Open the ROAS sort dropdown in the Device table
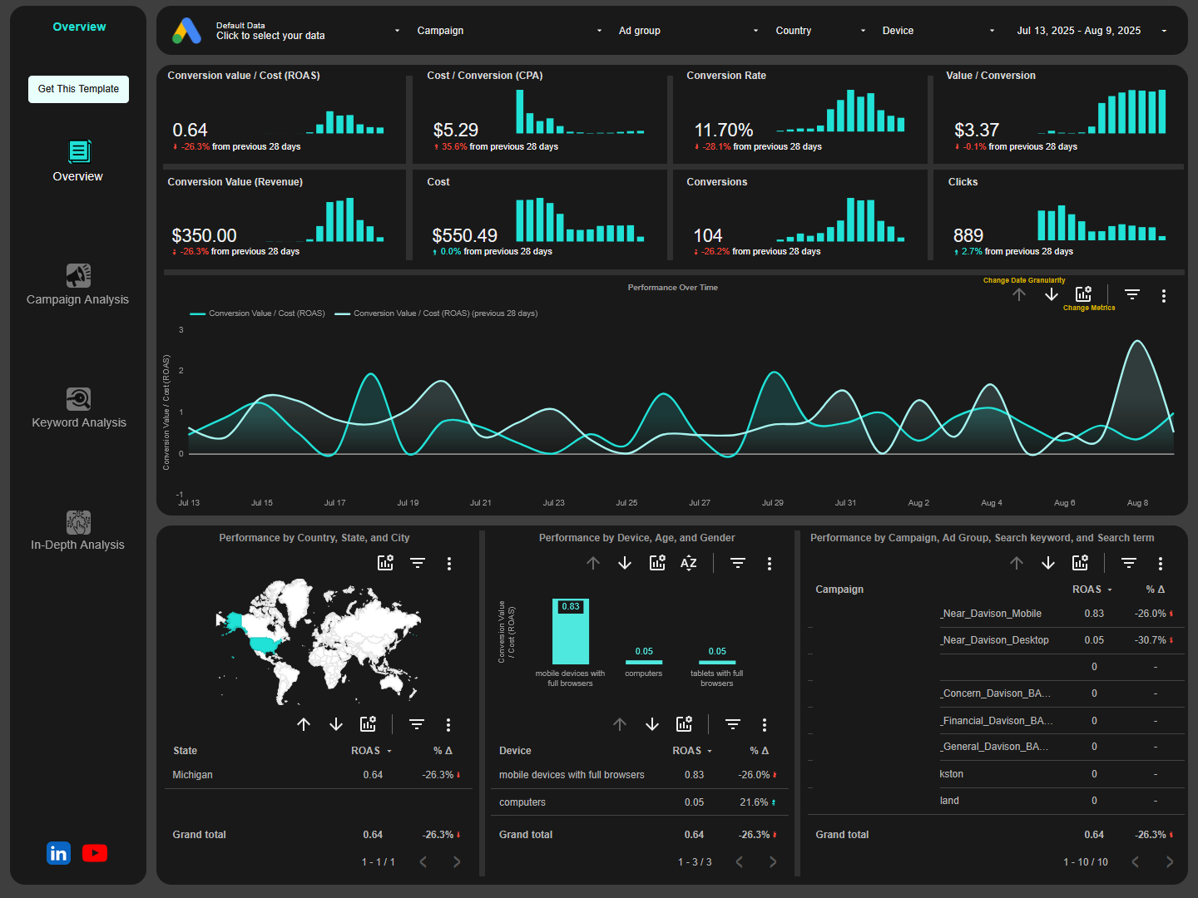The height and width of the screenshot is (898, 1198). [x=692, y=750]
